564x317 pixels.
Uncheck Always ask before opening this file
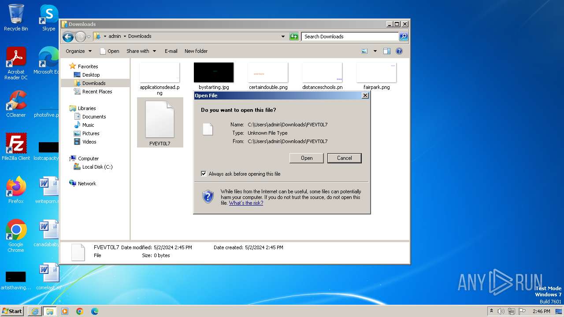click(x=204, y=174)
